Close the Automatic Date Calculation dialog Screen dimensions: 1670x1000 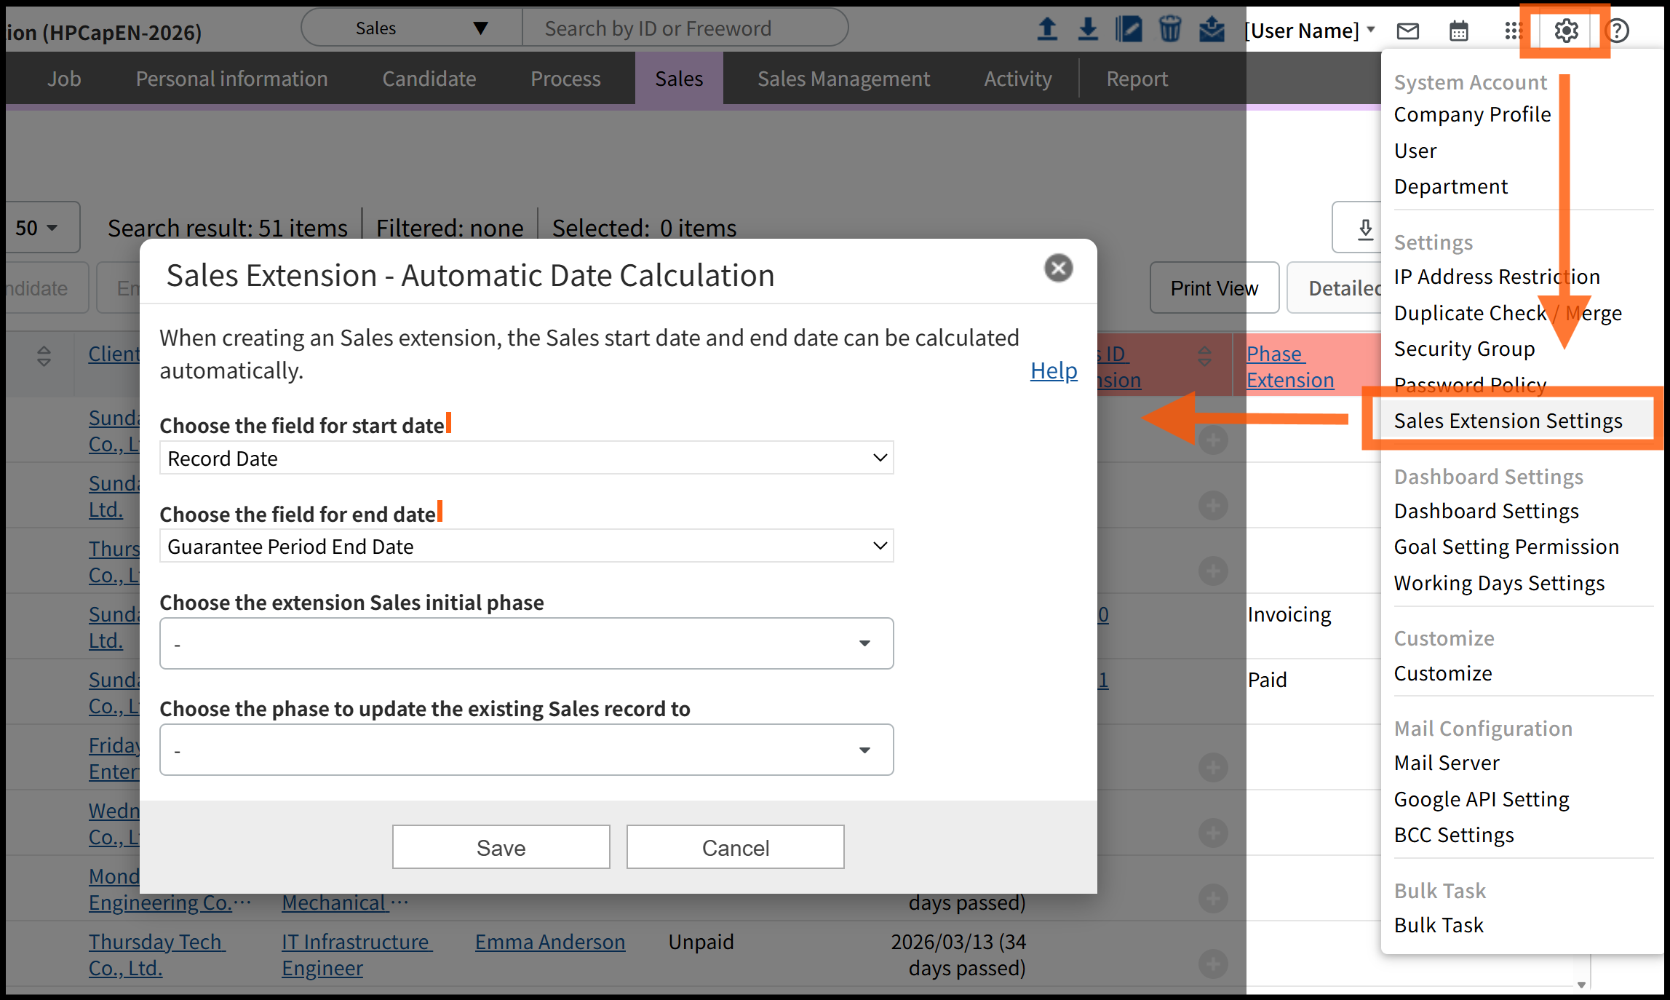click(x=1058, y=269)
